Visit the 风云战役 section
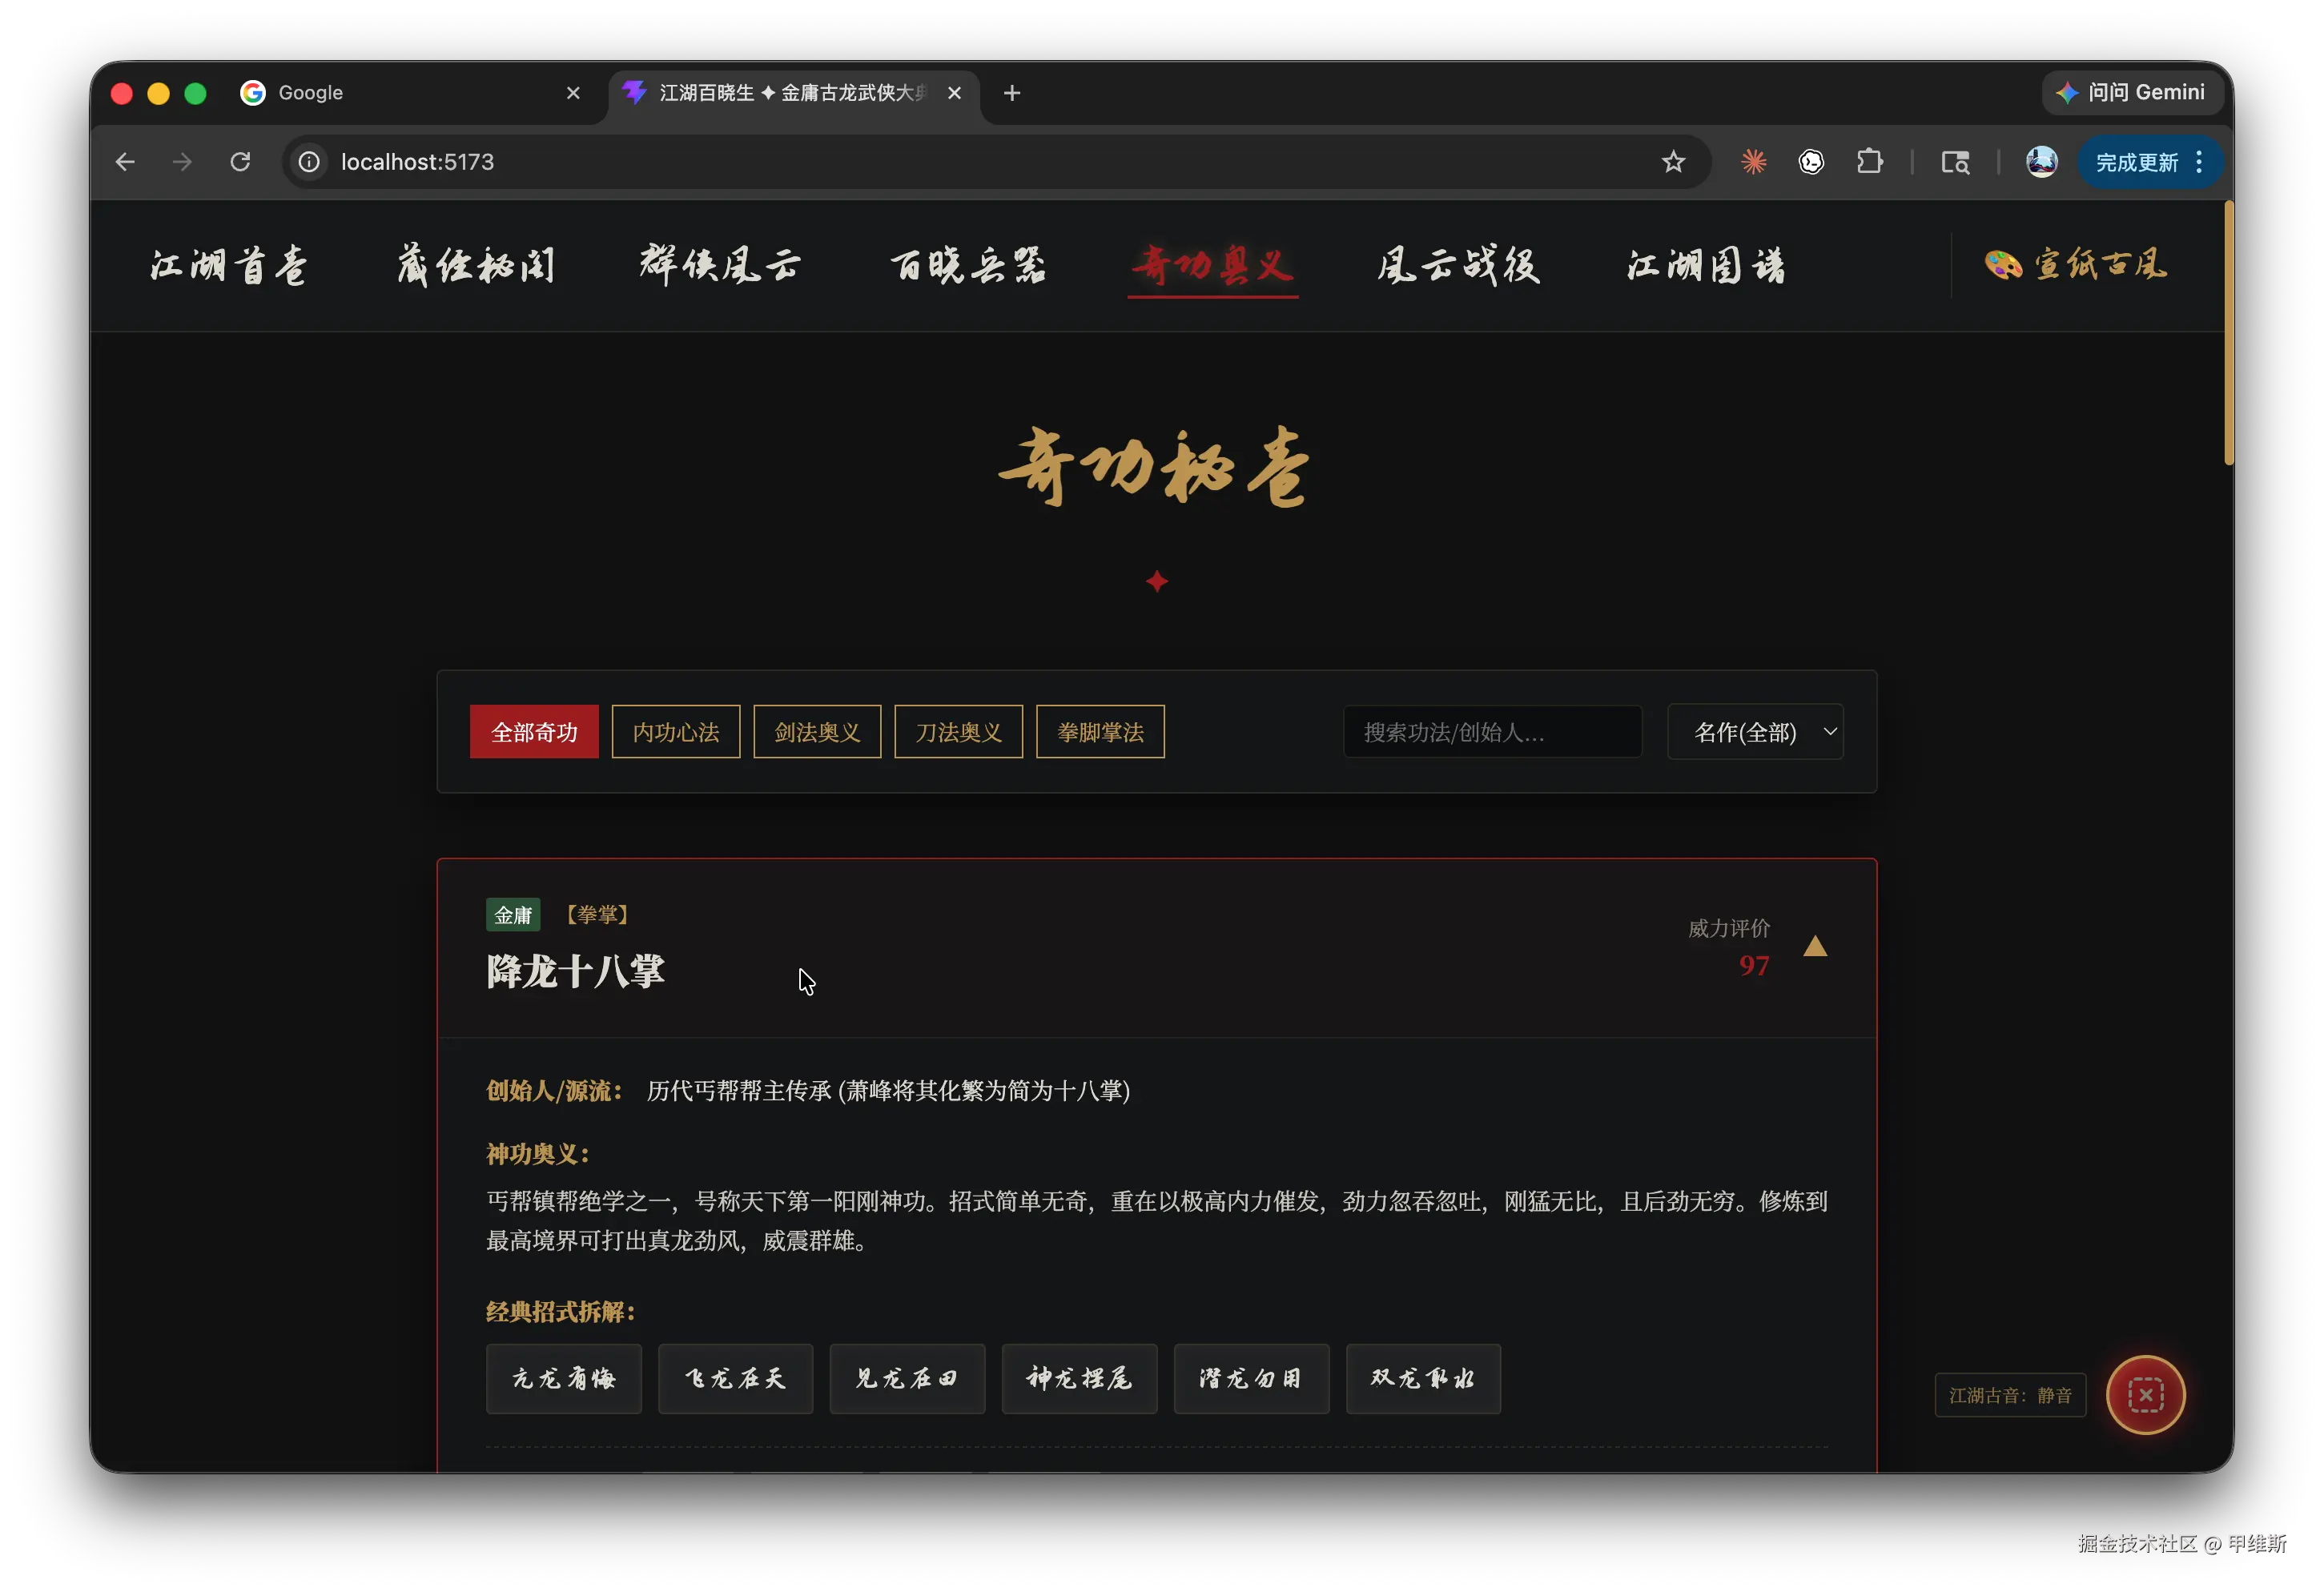The width and height of the screenshot is (2324, 1592). pos(1459,266)
